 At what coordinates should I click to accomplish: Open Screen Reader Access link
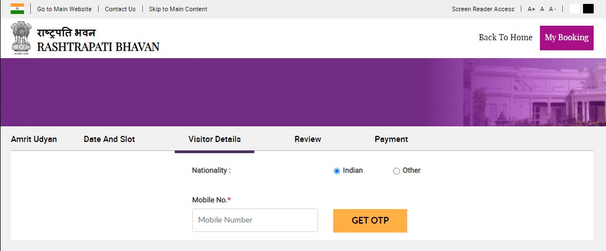[x=483, y=9]
